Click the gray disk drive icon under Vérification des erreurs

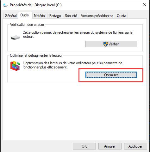[15, 38]
